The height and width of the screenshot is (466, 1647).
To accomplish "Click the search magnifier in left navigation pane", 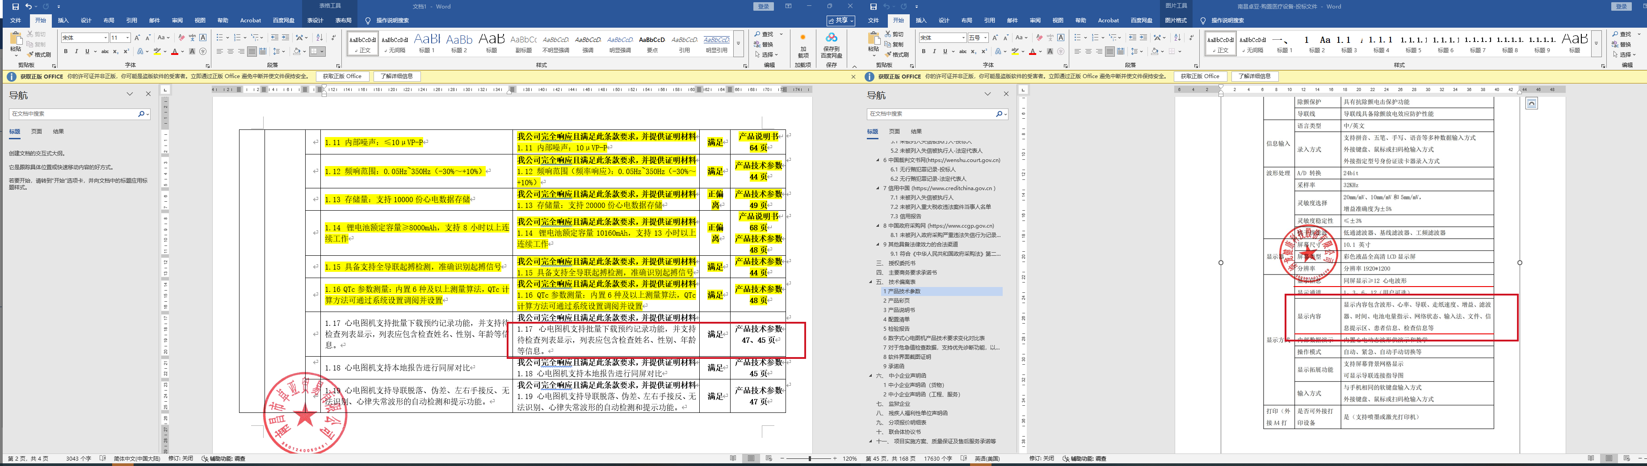I will point(141,114).
